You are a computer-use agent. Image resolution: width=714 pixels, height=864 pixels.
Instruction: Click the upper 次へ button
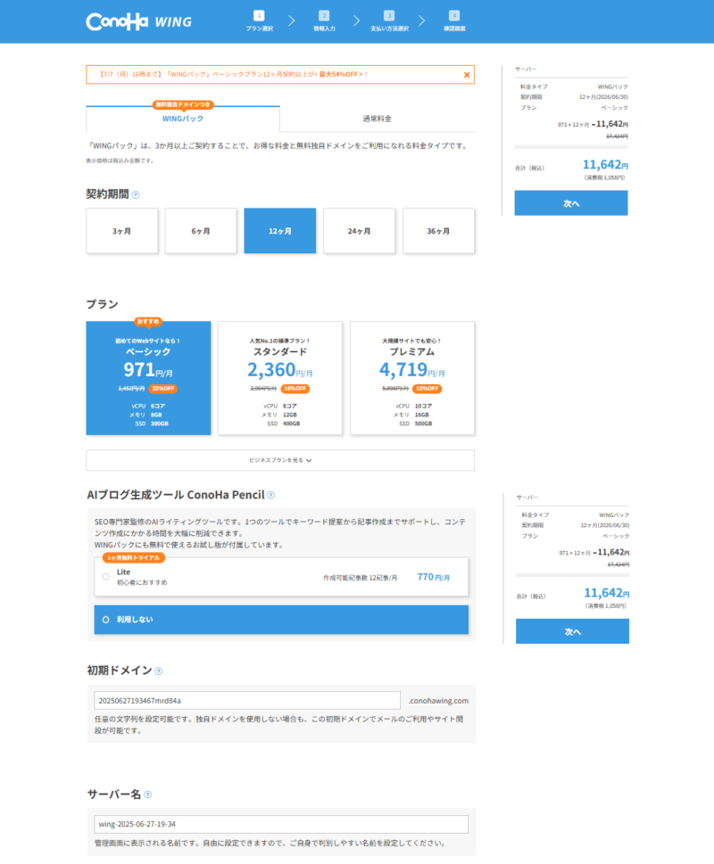coord(571,203)
